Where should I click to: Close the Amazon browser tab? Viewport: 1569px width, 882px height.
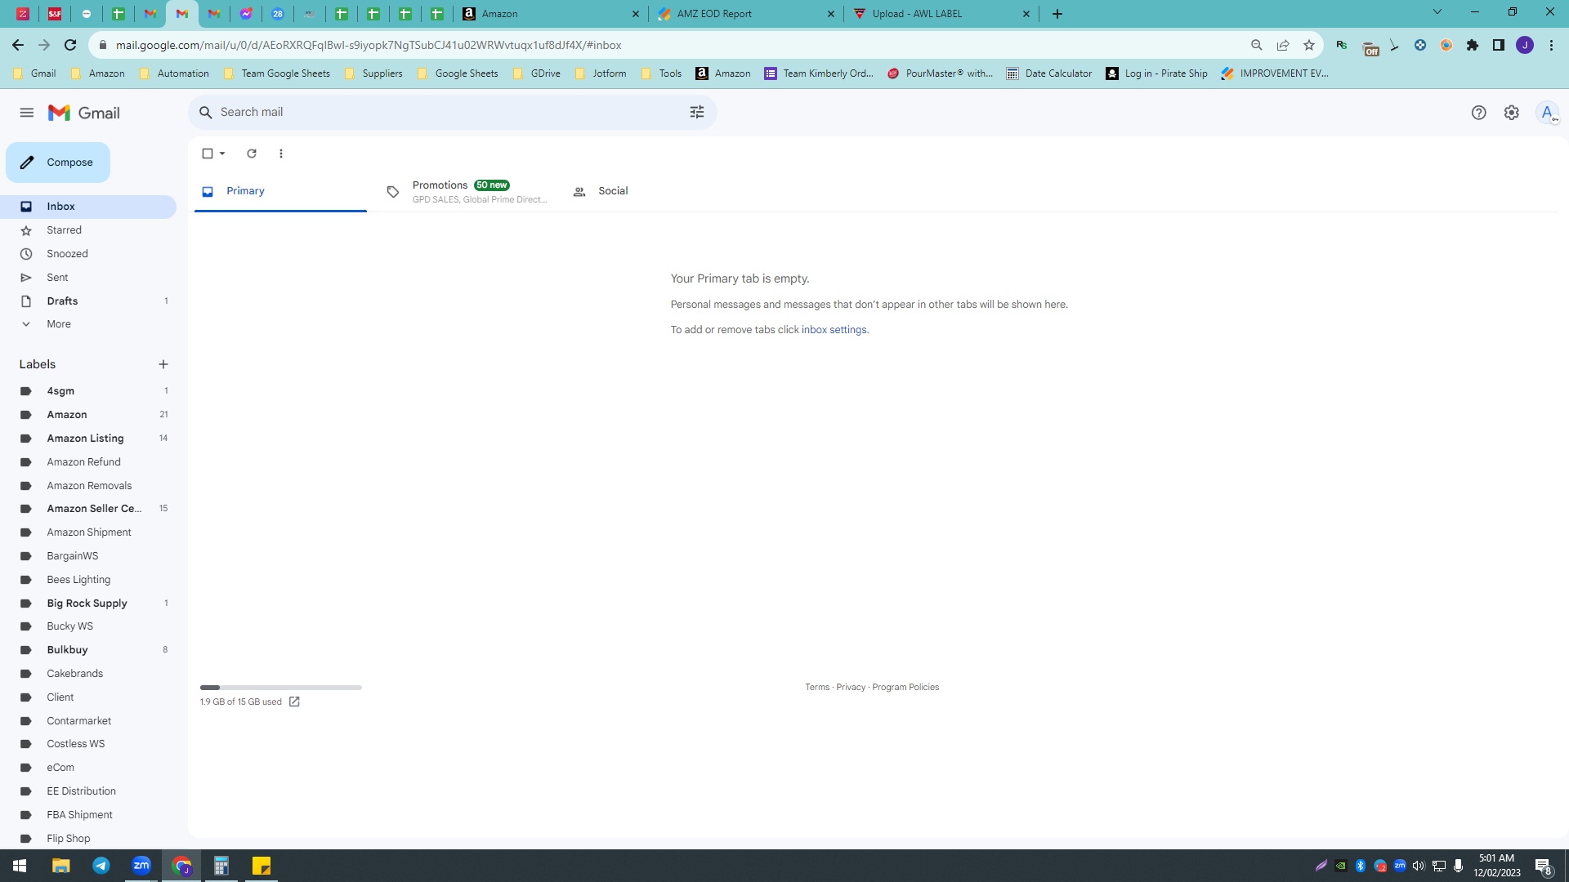pos(636,14)
